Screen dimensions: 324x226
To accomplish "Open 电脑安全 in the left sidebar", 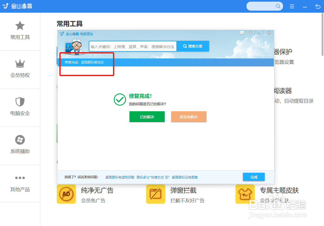I will click(x=20, y=108).
